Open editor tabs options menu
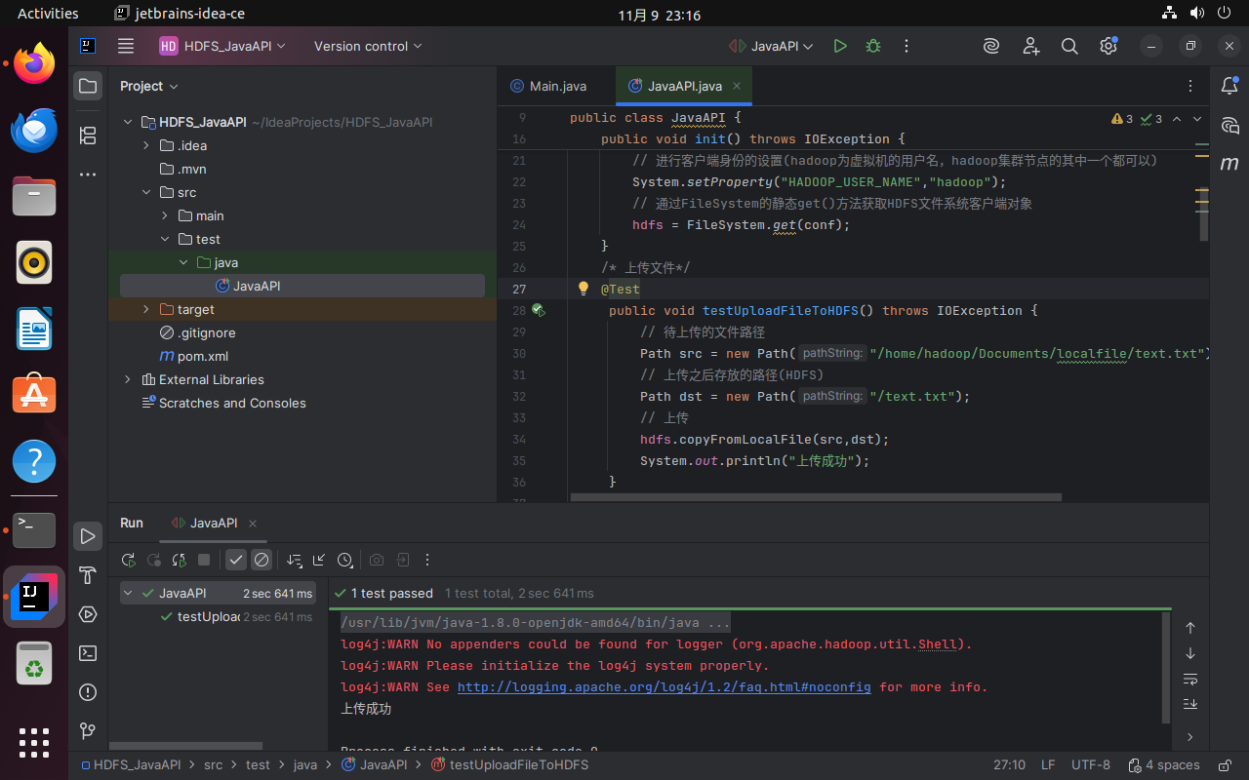The height and width of the screenshot is (780, 1249). (x=1190, y=86)
